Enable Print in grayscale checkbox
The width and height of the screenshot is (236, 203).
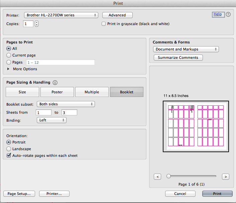pos(104,24)
